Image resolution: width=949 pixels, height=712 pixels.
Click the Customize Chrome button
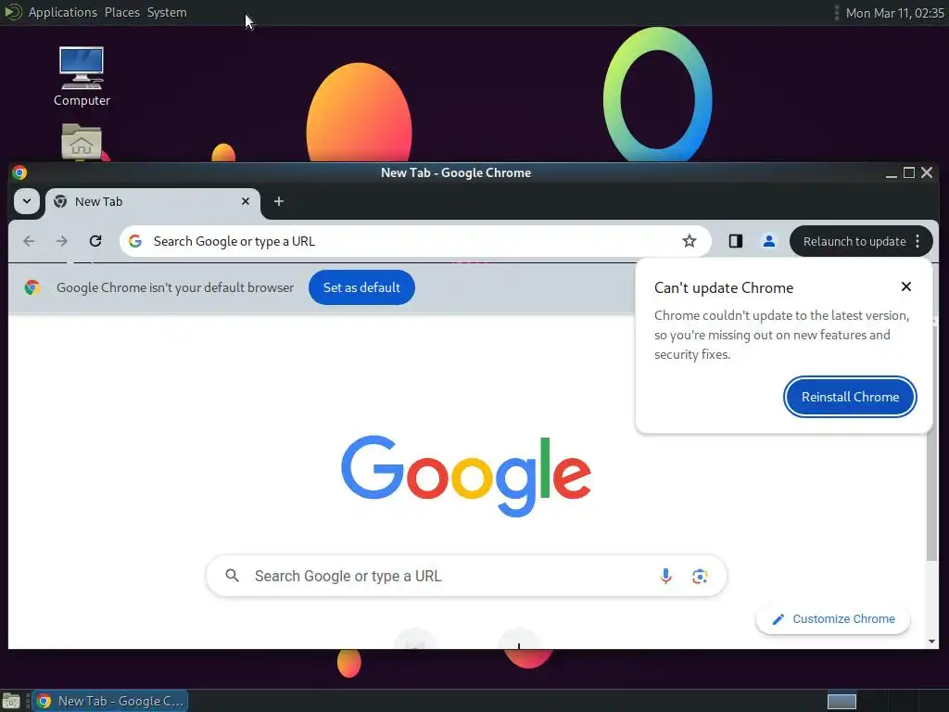833,618
